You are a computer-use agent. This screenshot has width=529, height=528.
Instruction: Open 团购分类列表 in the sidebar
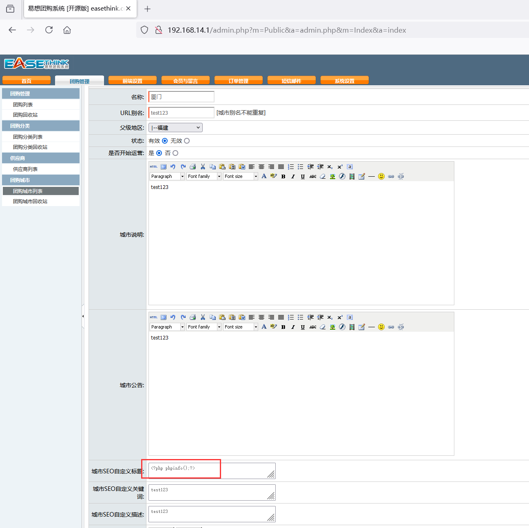pyautogui.click(x=28, y=137)
